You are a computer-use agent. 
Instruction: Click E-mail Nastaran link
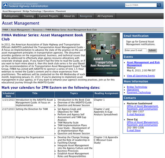[136, 114]
